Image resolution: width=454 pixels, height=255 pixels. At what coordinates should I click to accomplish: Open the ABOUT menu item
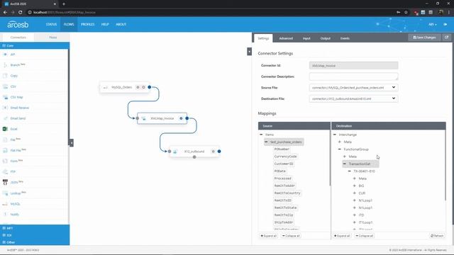pyautogui.click(x=121, y=24)
